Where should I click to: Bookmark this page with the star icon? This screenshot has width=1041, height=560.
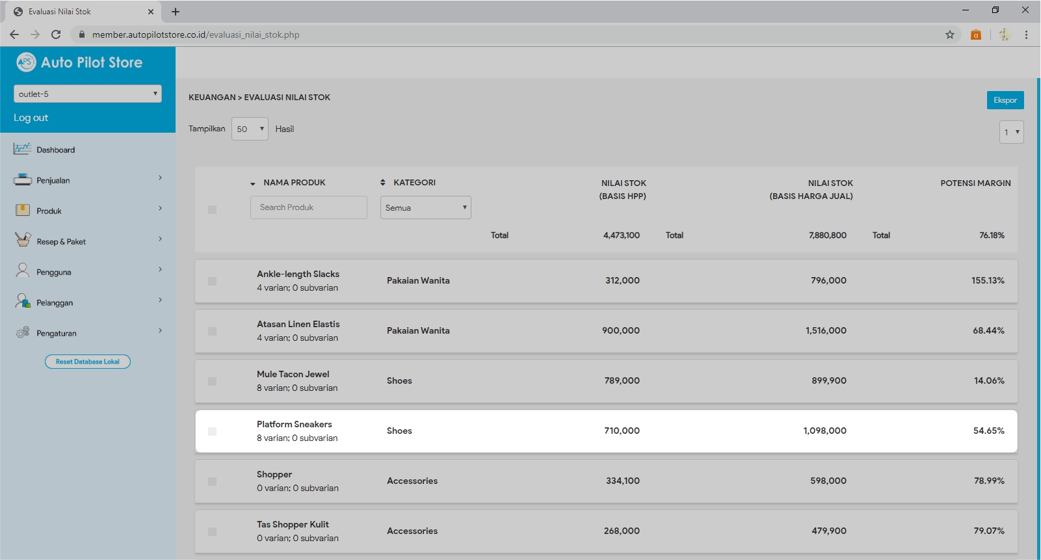pos(949,34)
